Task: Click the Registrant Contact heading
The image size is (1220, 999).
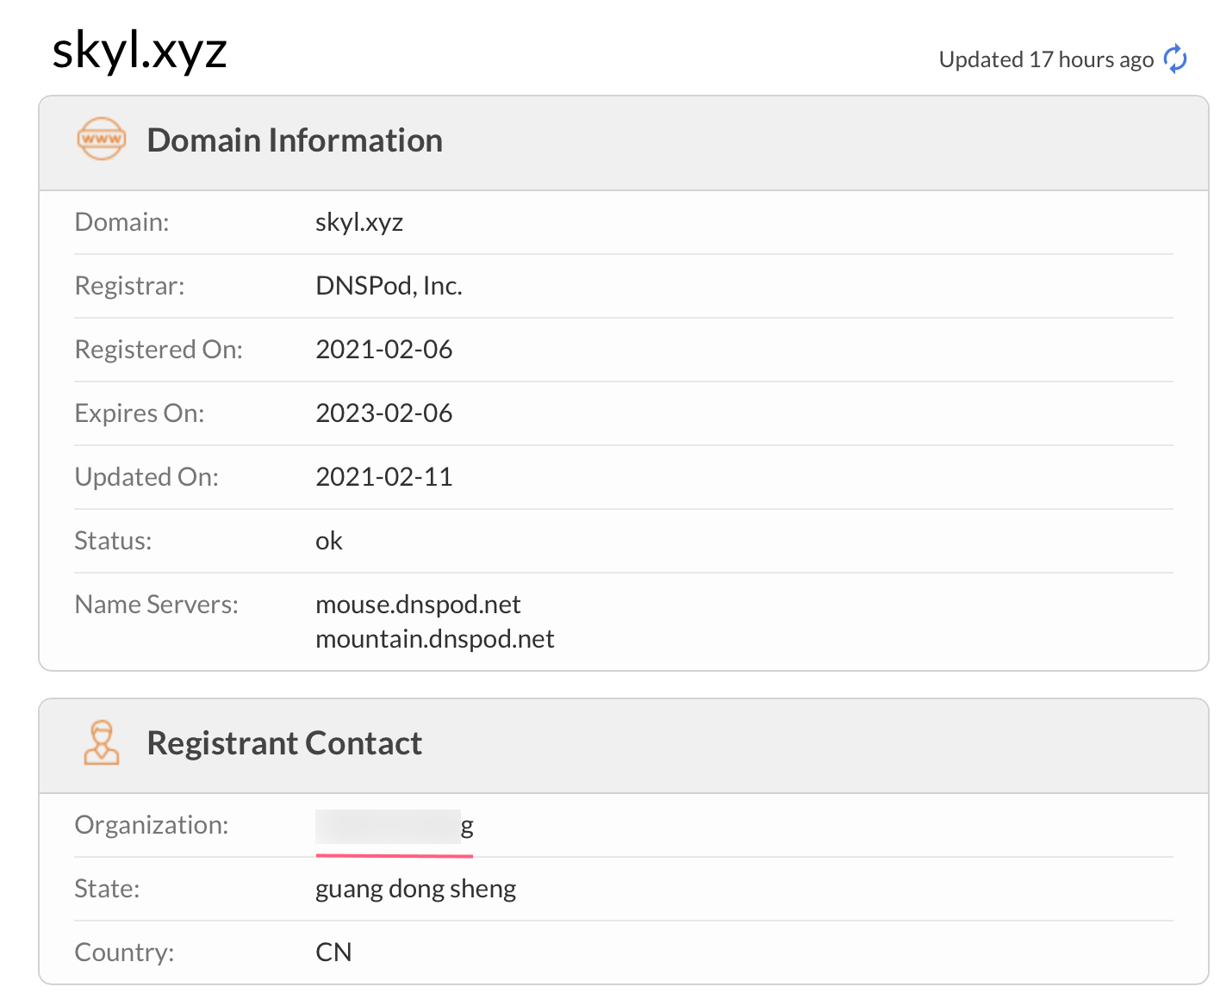Action: tap(284, 743)
